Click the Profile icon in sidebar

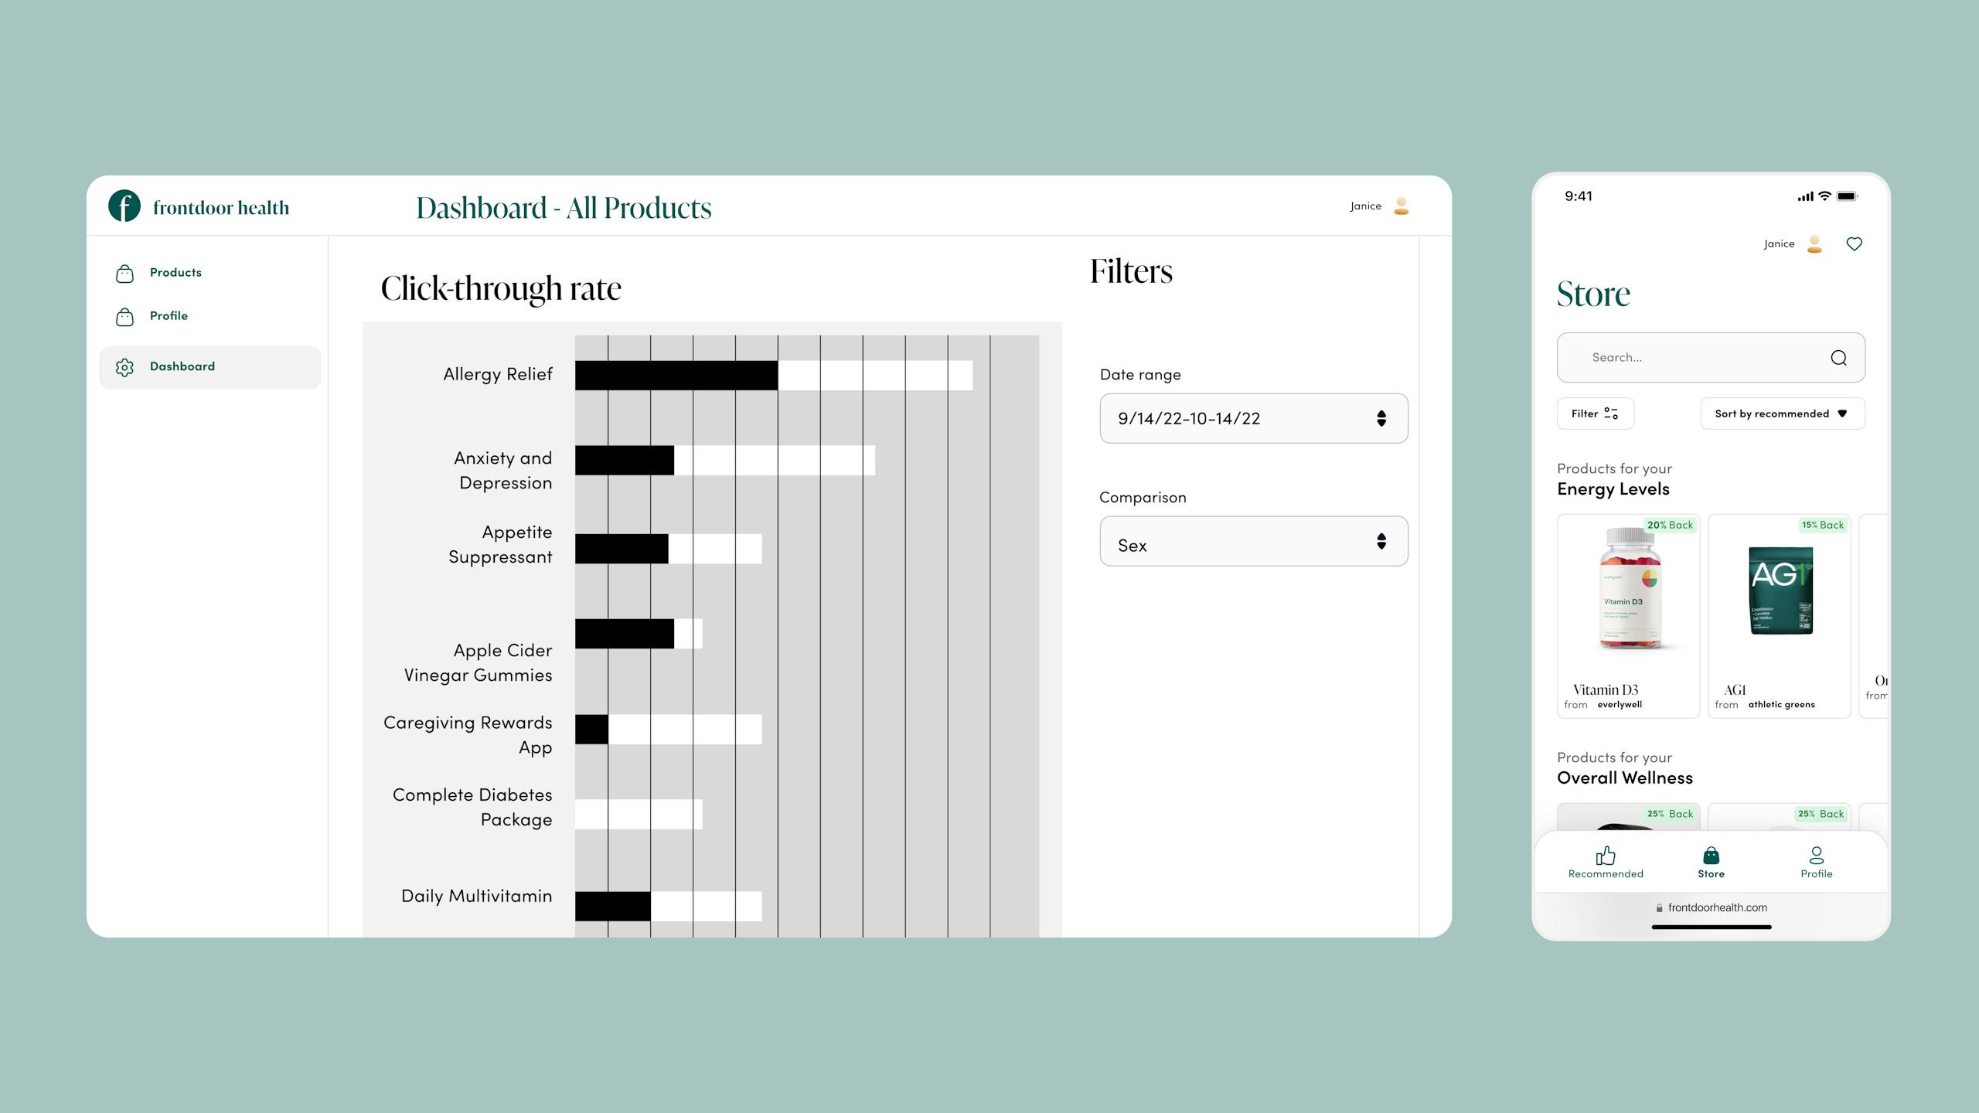point(124,317)
